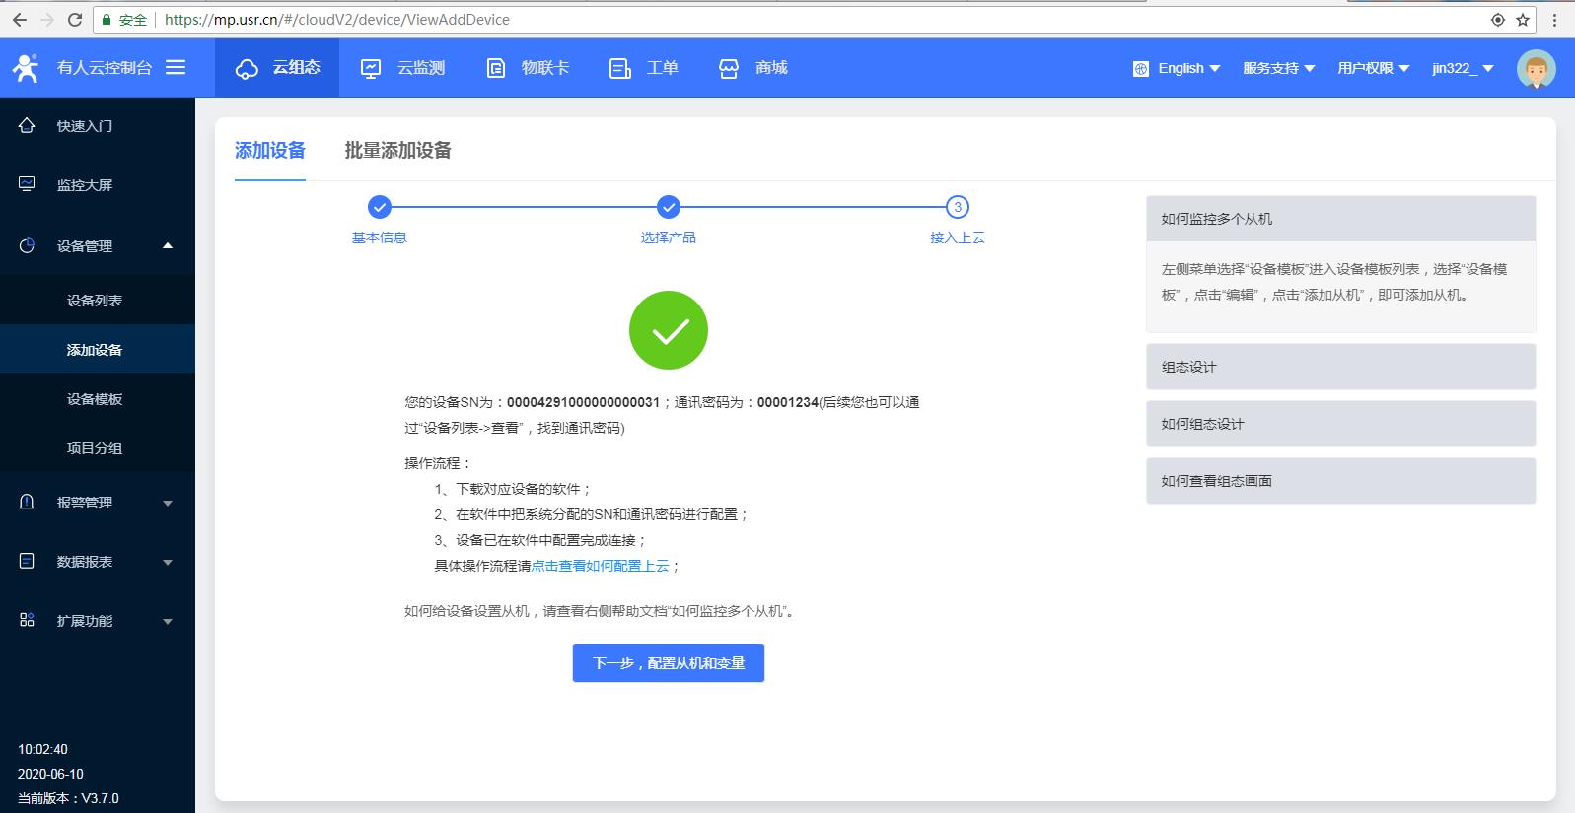The image size is (1575, 813).
Task: Open the 服务支持 dropdown menu
Action: (x=1278, y=68)
